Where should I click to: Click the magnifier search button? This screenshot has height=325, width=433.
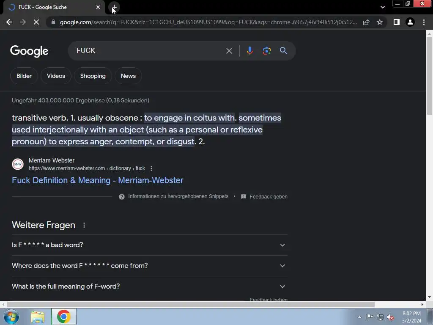click(283, 51)
